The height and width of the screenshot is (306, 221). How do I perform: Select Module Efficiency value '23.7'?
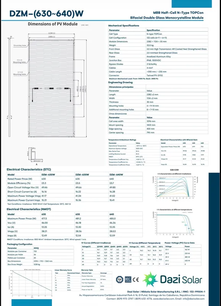[112, 183]
